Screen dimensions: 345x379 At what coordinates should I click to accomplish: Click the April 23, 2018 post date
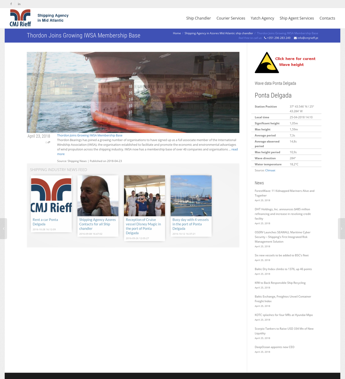(x=39, y=136)
